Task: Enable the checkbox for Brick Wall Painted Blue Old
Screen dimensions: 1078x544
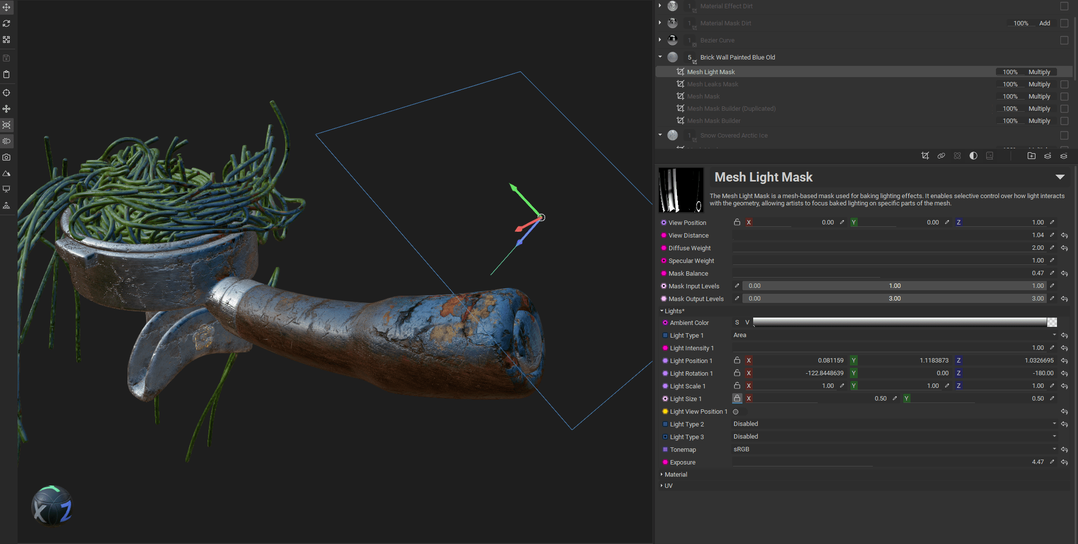Action: coord(1064,57)
